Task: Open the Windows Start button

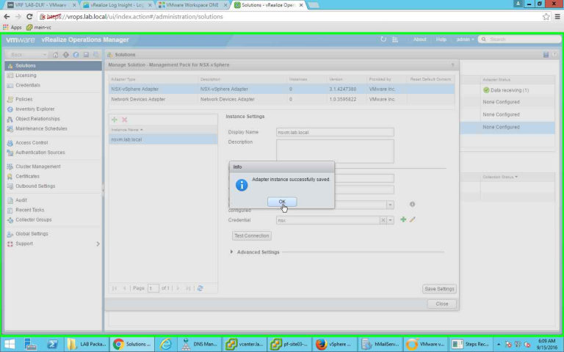Action: coord(10,344)
